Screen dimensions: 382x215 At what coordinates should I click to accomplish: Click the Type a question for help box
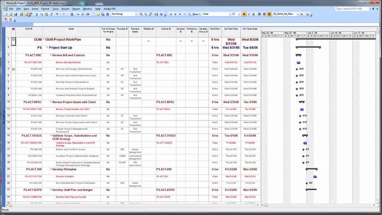click(x=351, y=9)
